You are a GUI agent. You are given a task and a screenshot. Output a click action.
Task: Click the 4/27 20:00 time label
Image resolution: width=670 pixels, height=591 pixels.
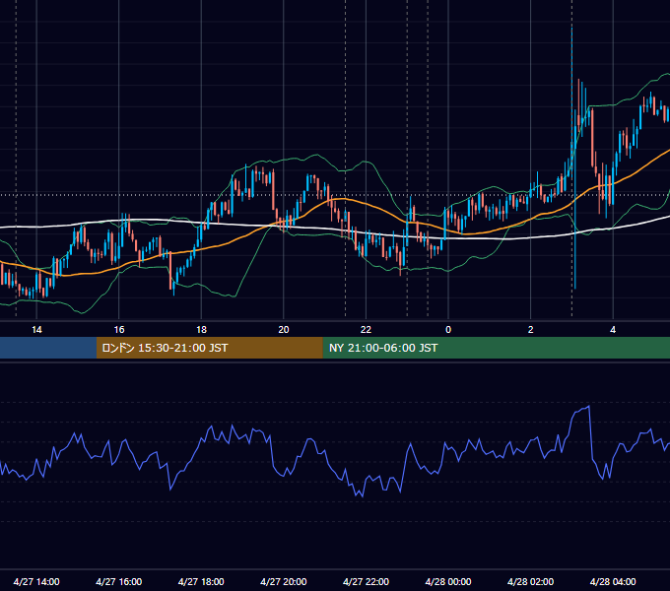284,581
